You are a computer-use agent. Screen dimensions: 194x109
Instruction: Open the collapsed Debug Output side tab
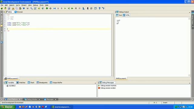(x=193, y=20)
